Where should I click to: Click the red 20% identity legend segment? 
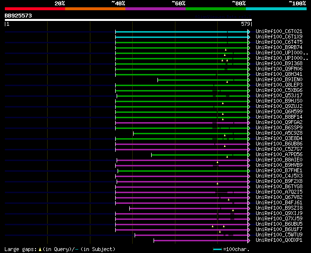coord(35,9)
